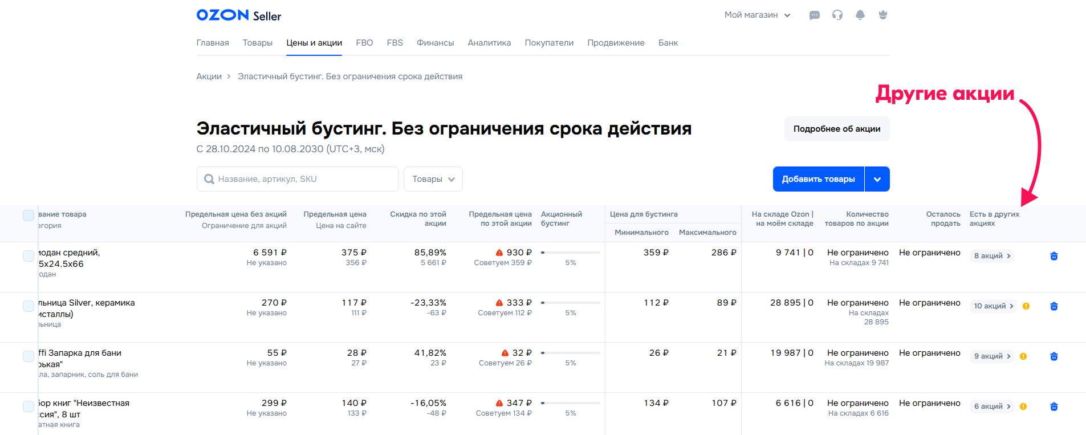This screenshot has height=435, width=1086.
Task: Switch to the Аналитика tab
Action: [x=489, y=43]
